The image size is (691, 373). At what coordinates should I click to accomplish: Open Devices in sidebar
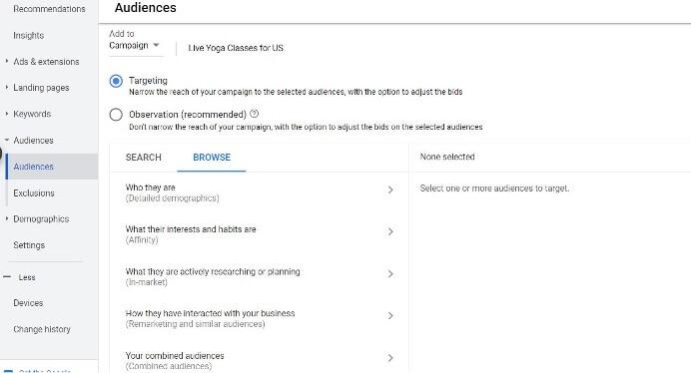28,303
